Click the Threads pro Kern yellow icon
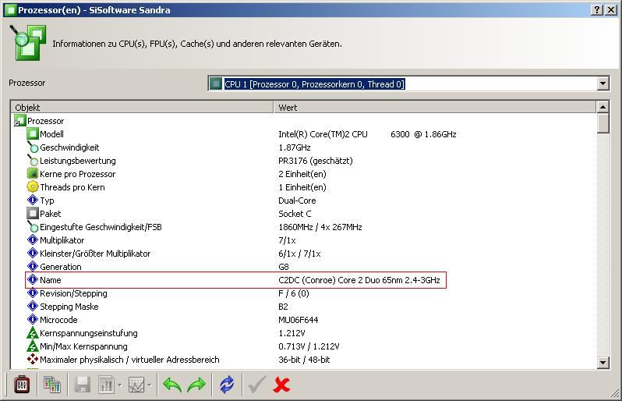Viewport: 622px width, 401px height. 33,186
